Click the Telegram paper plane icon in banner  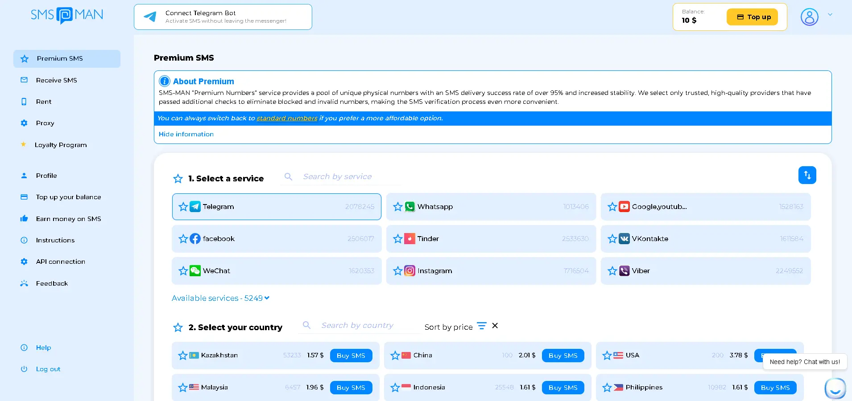coord(150,17)
